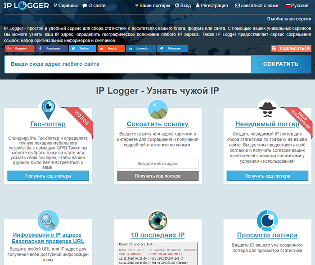Click the Гео-логгер map pin icon
315x265 pixels.
click(x=48, y=109)
